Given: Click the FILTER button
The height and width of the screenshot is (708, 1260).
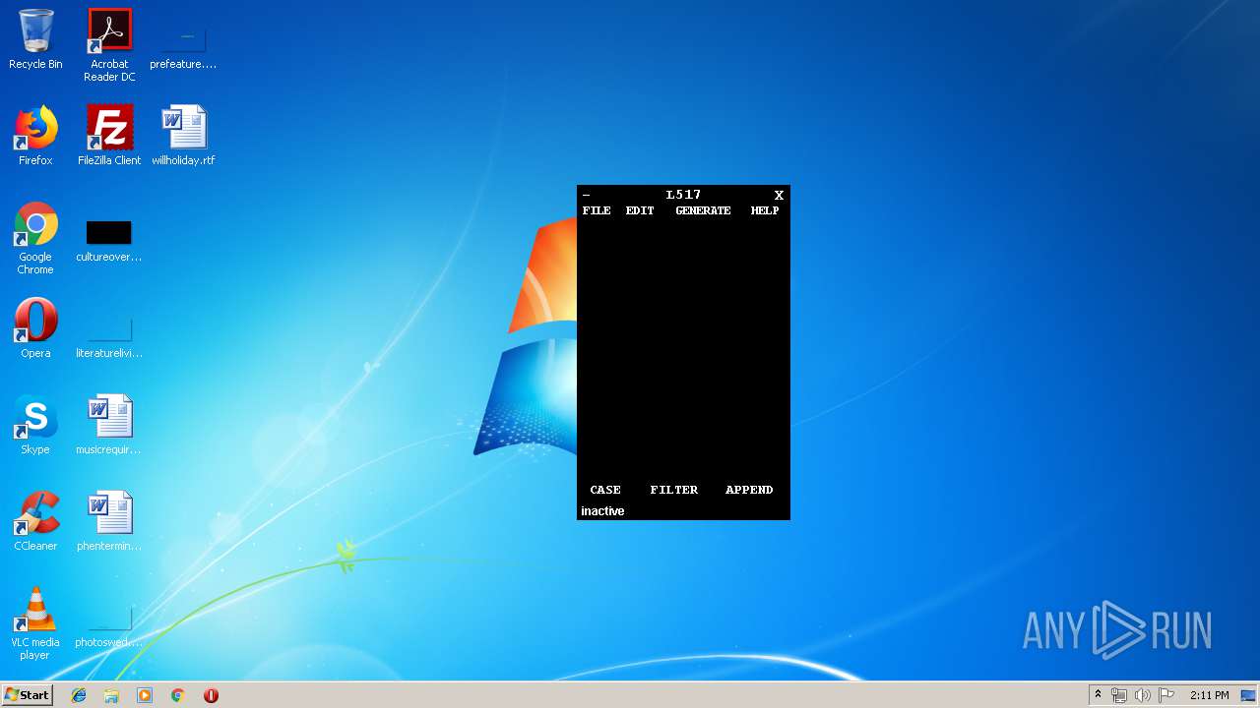Looking at the screenshot, I should pos(674,490).
